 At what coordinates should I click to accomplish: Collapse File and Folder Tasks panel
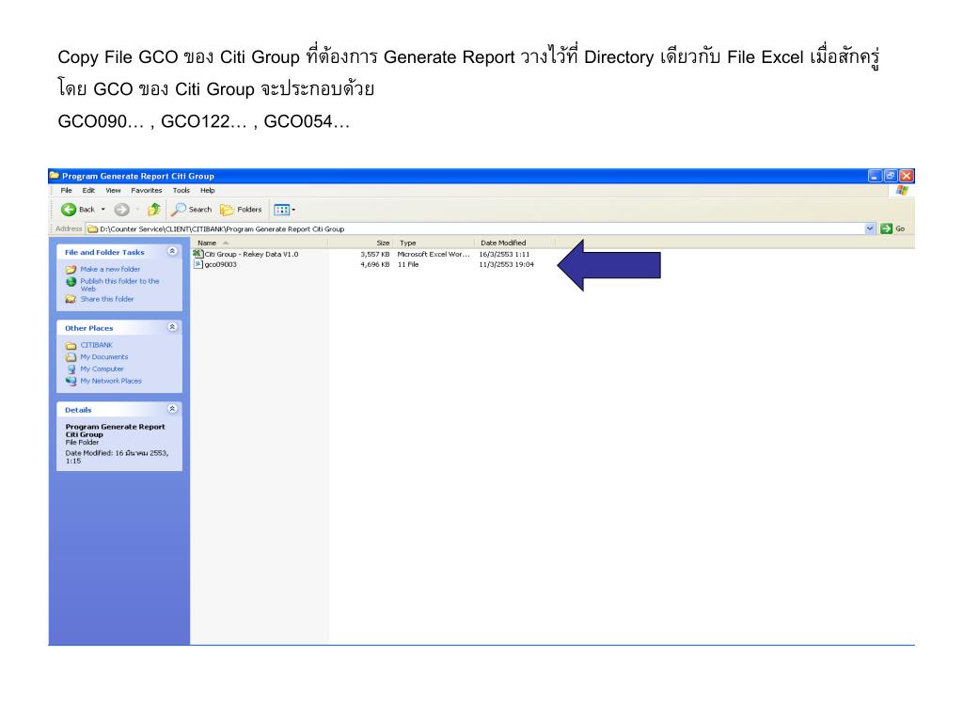coord(173,252)
